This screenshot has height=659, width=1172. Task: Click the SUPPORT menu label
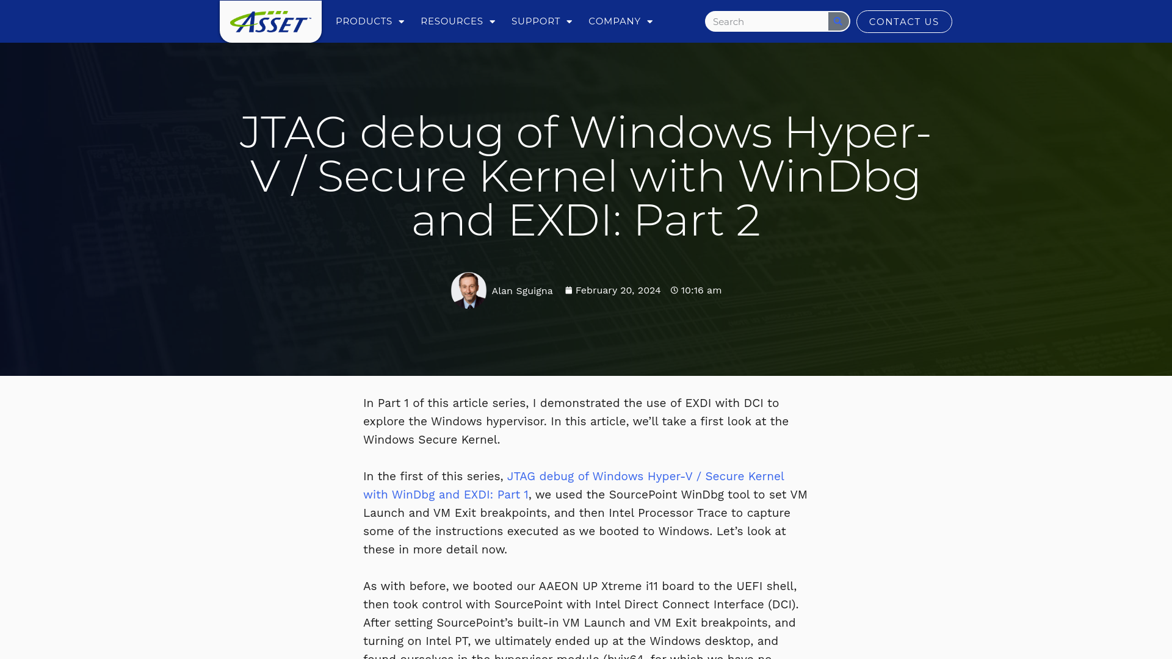pos(535,21)
